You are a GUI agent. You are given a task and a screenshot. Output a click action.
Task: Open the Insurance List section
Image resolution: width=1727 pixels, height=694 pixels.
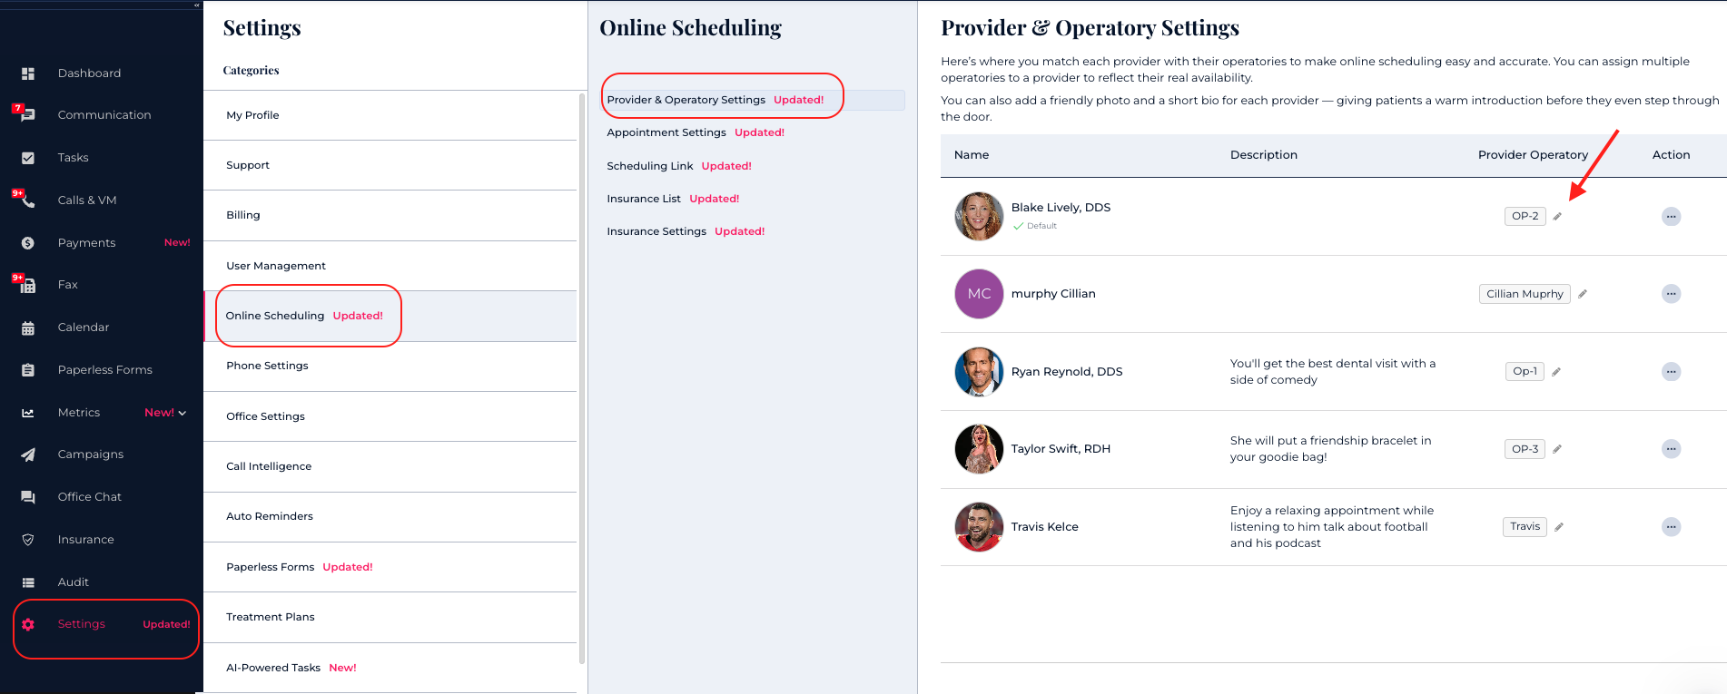pos(644,199)
